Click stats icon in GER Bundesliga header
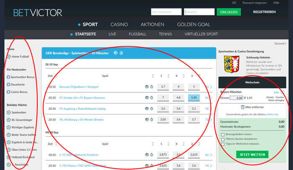293x170 pixels. [115, 53]
